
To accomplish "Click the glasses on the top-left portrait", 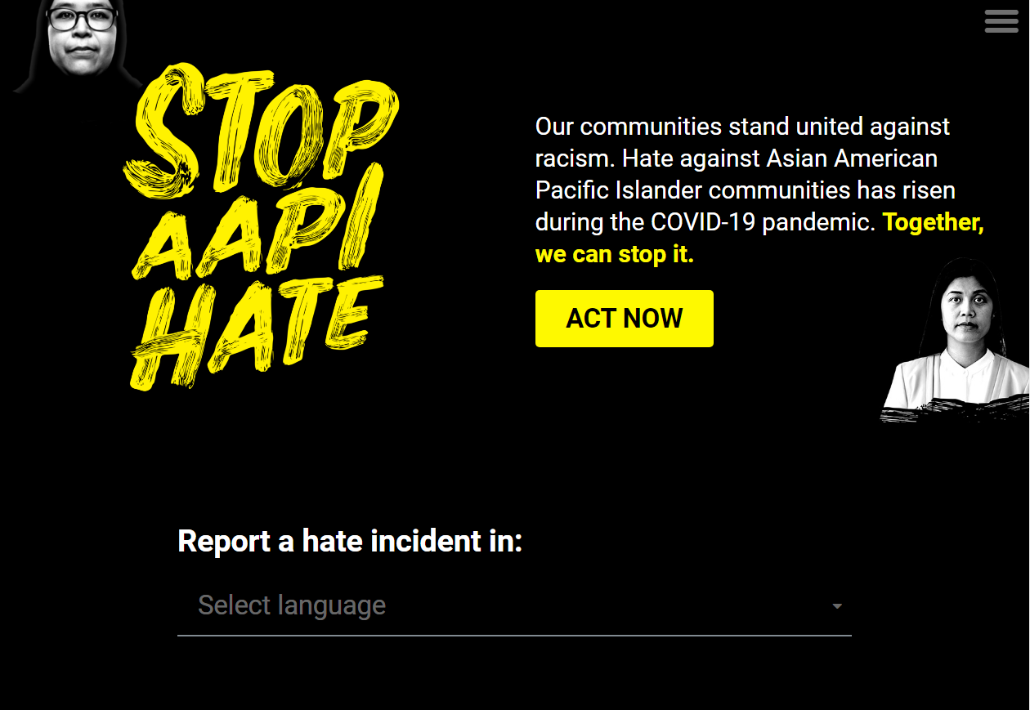I will click(x=82, y=19).
